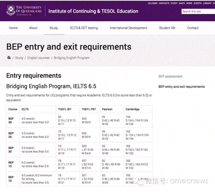
Task: Click Bridging English Program breadcrumb
Action: pyautogui.click(x=72, y=58)
